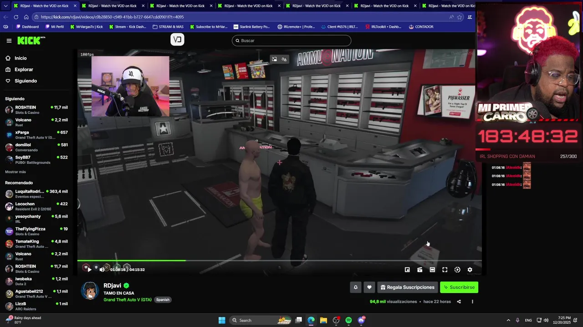Open recommended channel TheFlyingPizza

[x=36, y=231]
